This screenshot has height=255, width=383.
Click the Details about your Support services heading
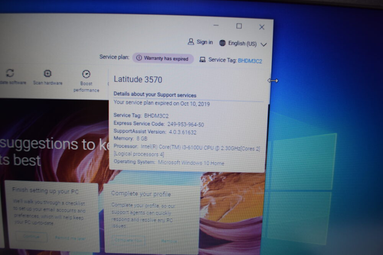(155, 94)
